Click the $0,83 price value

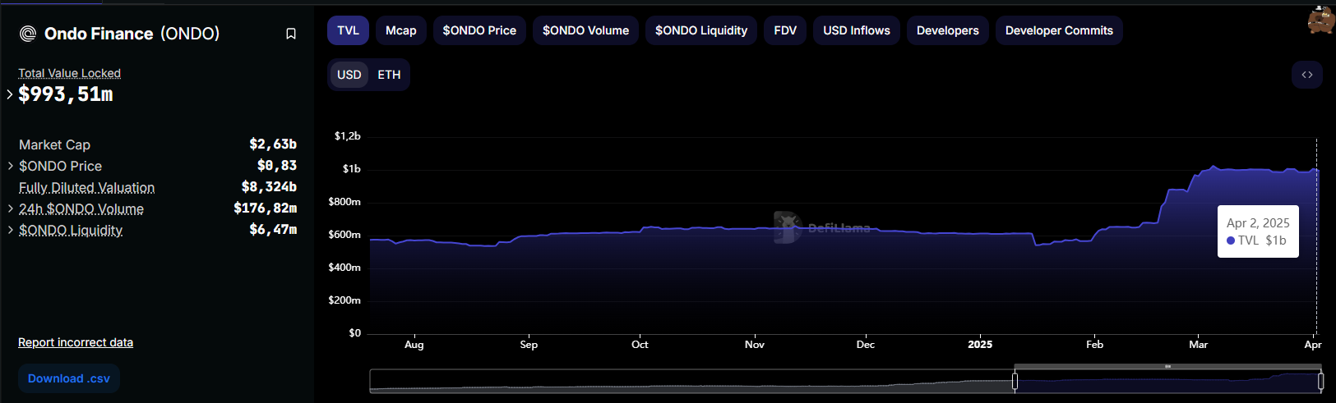(x=277, y=166)
